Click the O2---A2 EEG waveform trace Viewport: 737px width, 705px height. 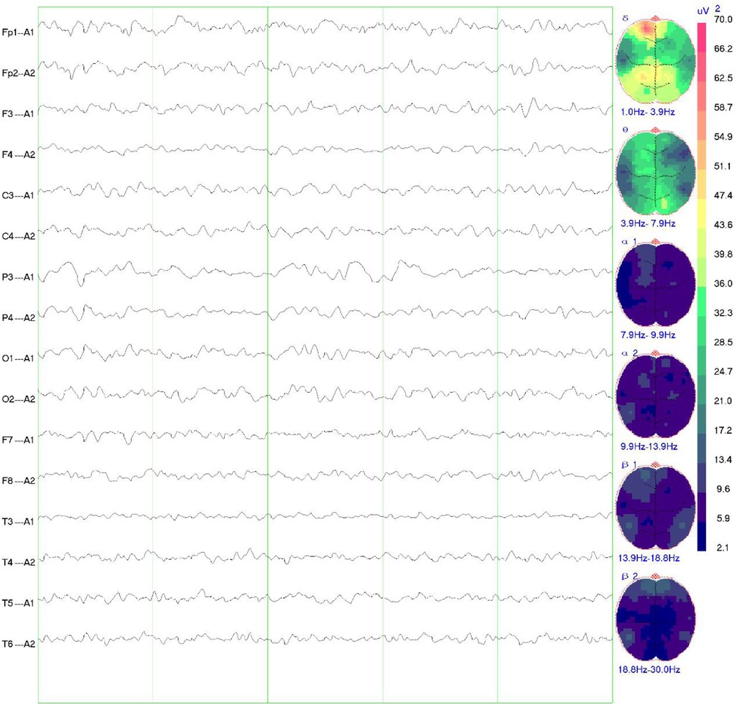tap(325, 393)
